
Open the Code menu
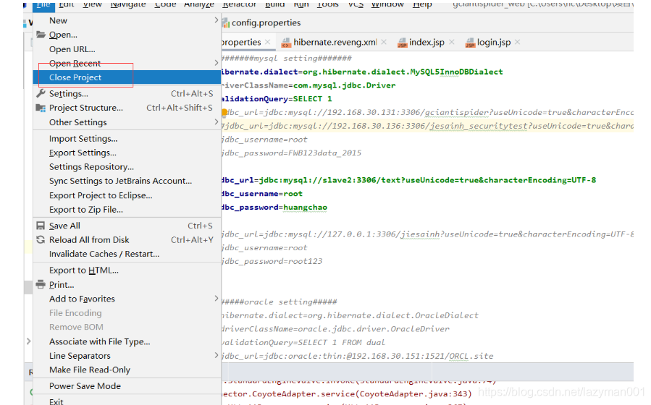coord(165,4)
